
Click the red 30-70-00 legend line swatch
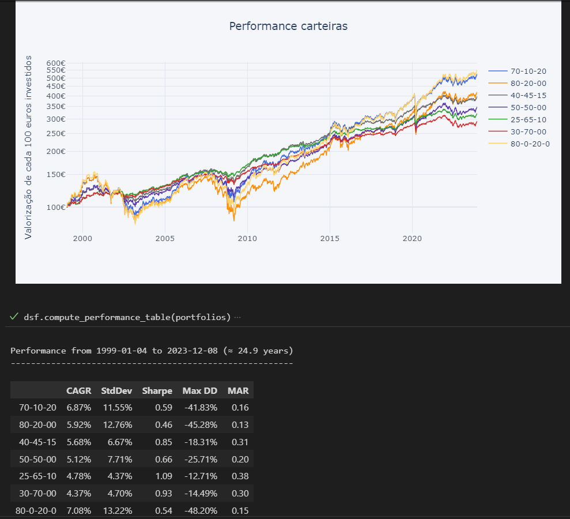497,131
